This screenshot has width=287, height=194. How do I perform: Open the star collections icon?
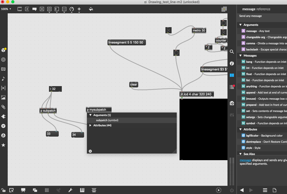3,145
